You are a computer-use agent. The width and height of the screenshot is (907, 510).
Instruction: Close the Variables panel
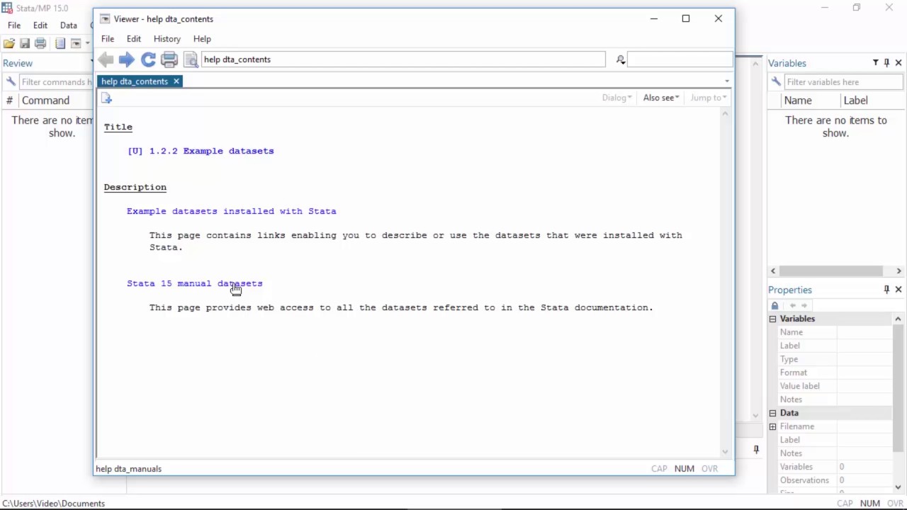[898, 63]
